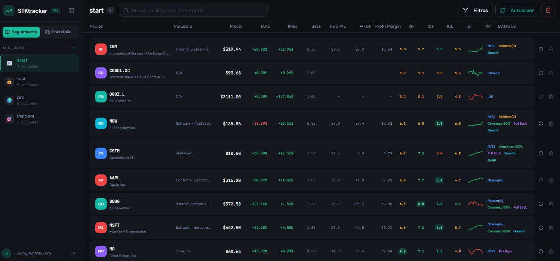Sort by Precio column header
The width and height of the screenshot is (560, 261).
236,27
